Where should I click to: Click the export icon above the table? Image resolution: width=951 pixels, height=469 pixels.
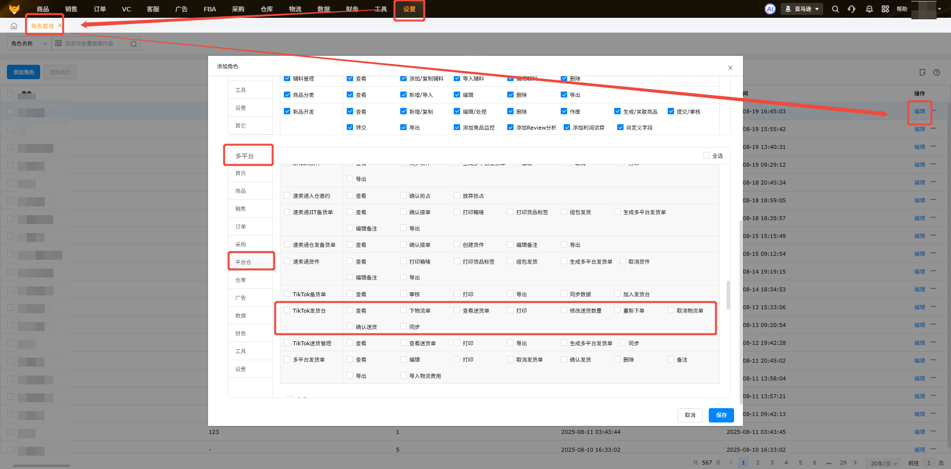coord(922,72)
